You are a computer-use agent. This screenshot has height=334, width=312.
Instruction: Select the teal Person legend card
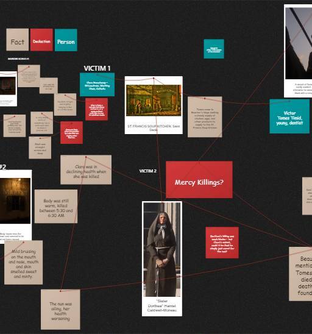click(66, 40)
